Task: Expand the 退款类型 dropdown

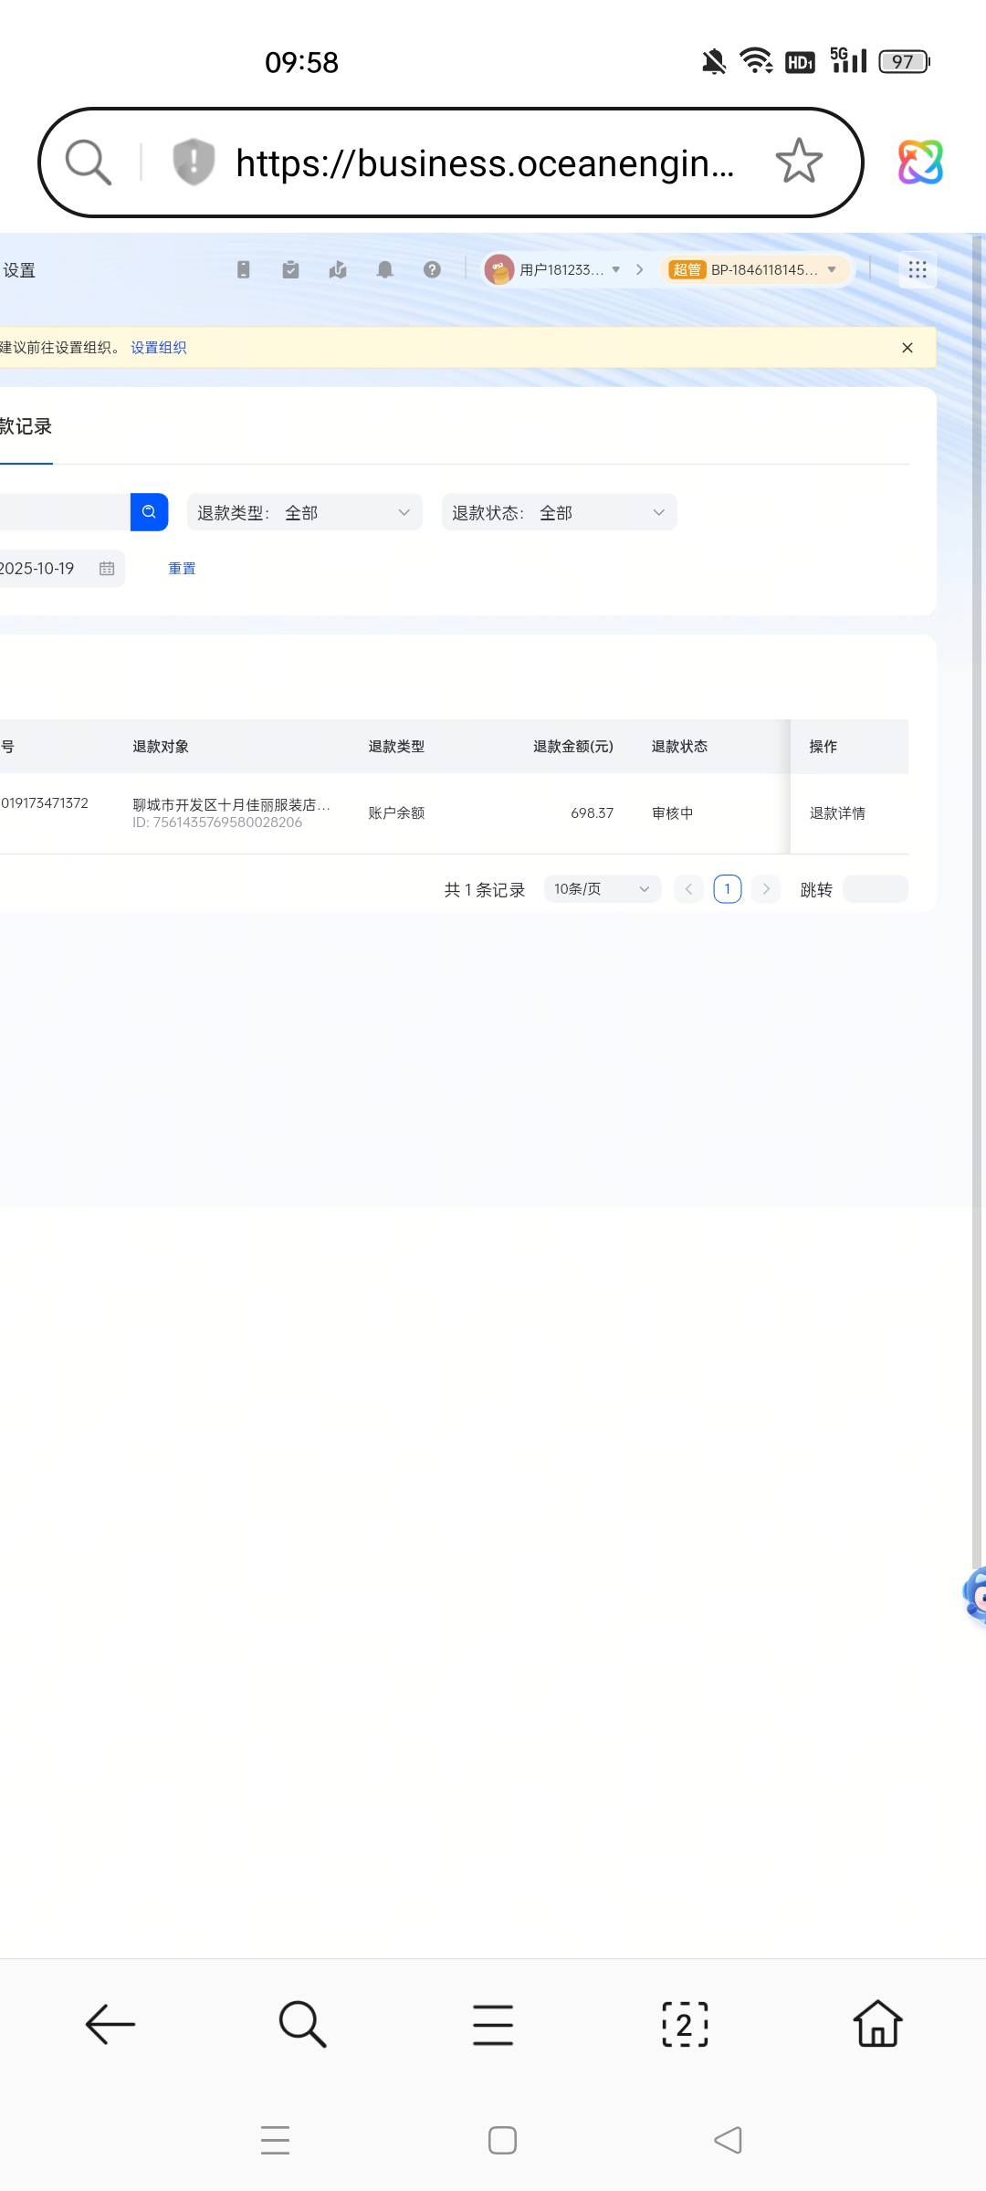Action: [304, 512]
